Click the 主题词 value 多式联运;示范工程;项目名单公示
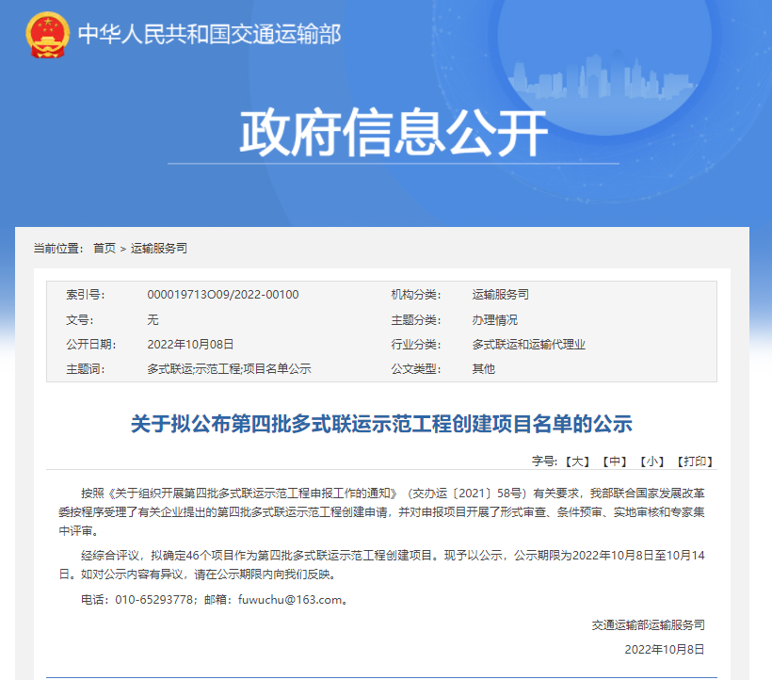 tap(229, 369)
